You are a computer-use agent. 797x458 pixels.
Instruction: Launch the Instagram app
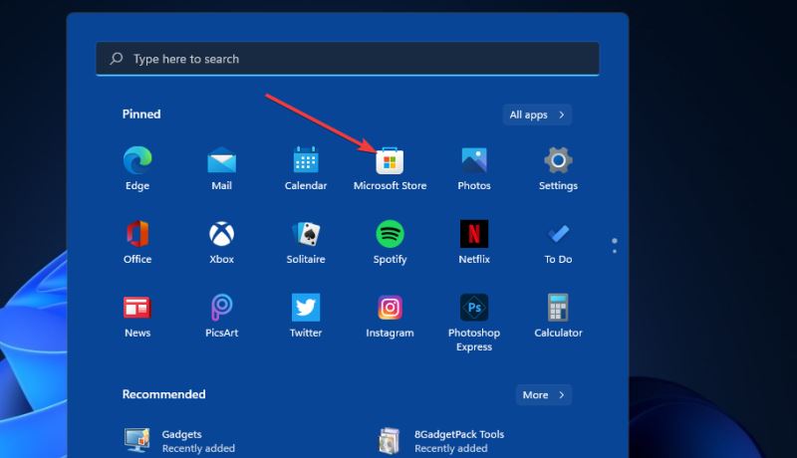(390, 309)
